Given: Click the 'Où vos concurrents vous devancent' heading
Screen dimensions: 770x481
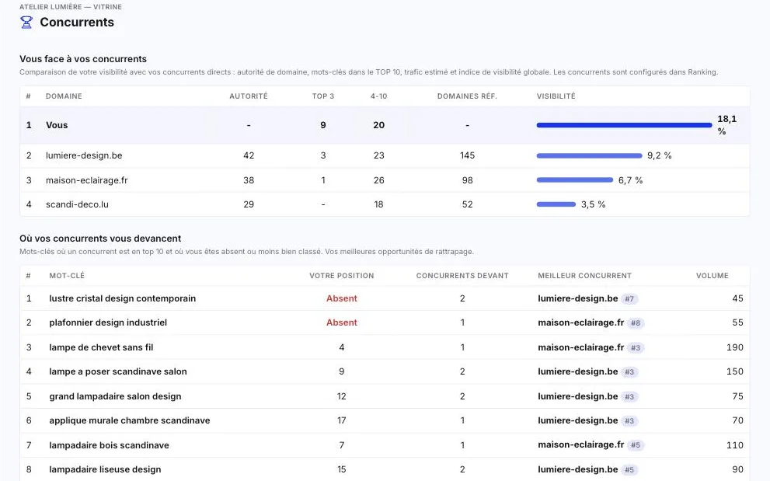Looking at the screenshot, I should pos(100,239).
